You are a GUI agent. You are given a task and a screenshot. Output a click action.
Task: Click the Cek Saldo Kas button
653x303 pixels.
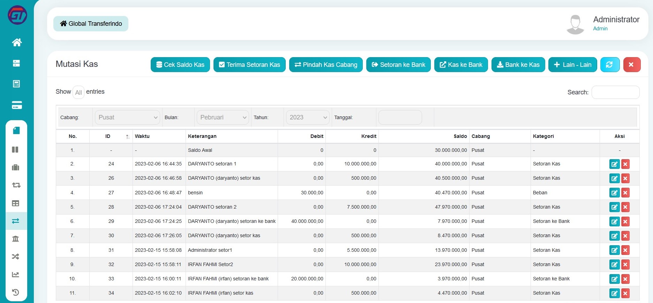click(x=180, y=64)
